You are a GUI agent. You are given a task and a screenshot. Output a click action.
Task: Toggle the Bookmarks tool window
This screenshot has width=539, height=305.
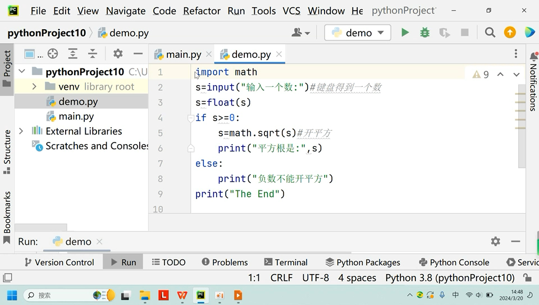(x=7, y=216)
